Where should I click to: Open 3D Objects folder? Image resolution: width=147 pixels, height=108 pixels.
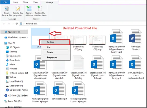(x=13, y=47)
